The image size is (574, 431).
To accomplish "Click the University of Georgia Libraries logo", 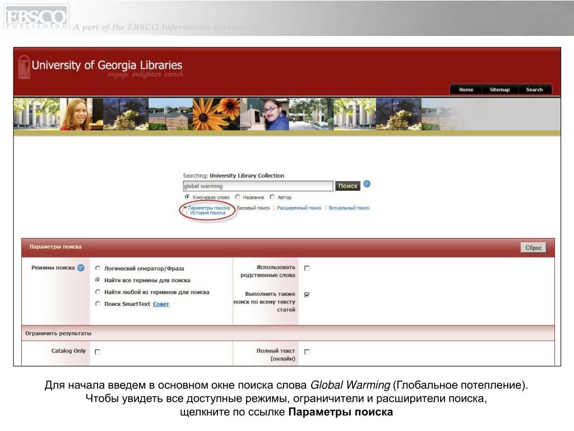I will (x=101, y=67).
